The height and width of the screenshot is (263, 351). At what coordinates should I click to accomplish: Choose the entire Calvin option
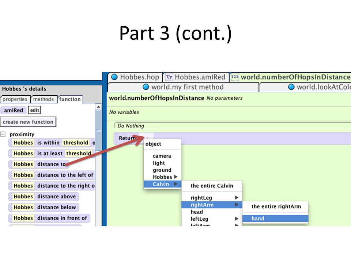[212, 186]
